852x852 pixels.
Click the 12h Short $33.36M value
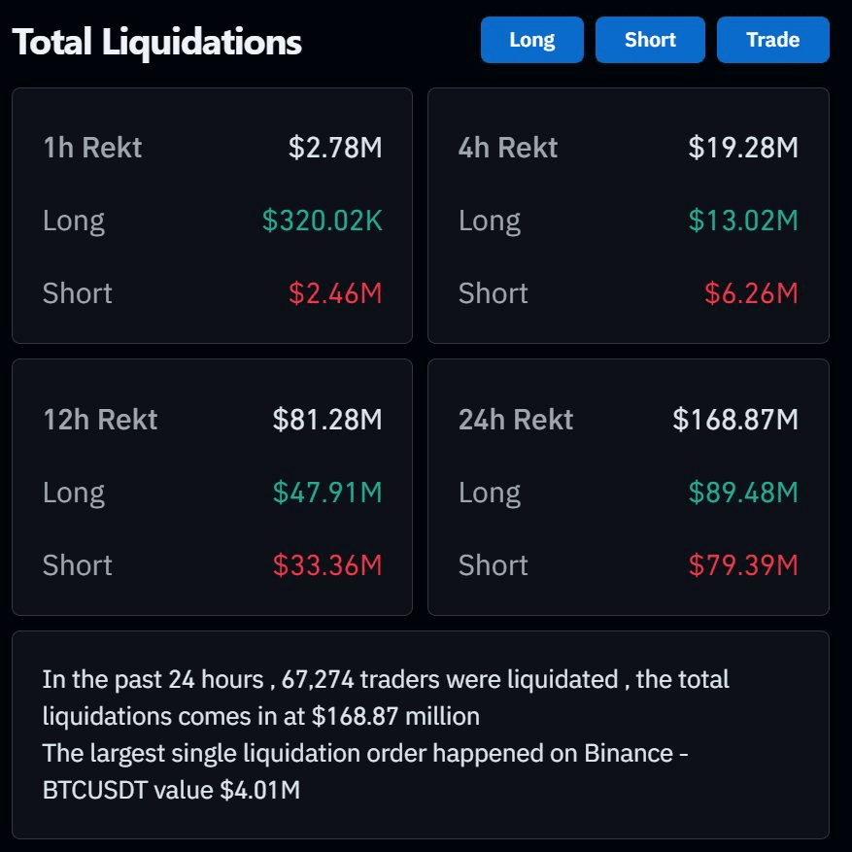click(327, 565)
